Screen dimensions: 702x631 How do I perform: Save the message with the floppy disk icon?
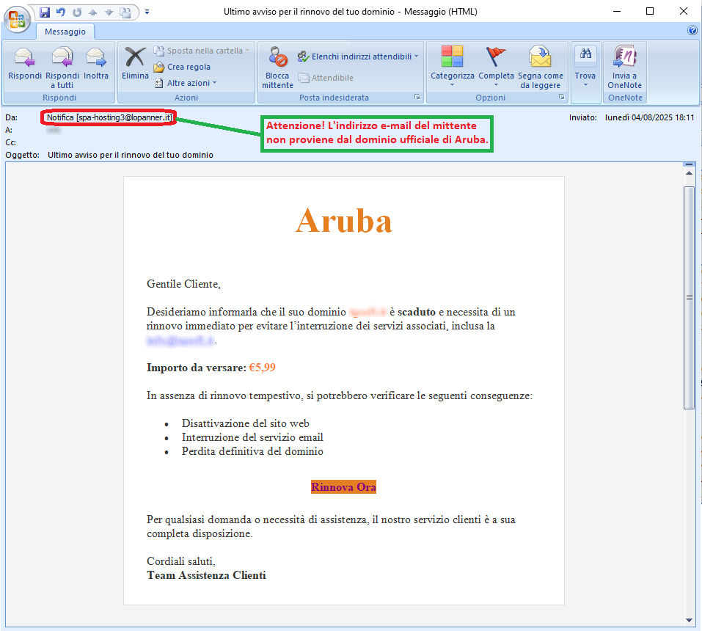[x=45, y=12]
